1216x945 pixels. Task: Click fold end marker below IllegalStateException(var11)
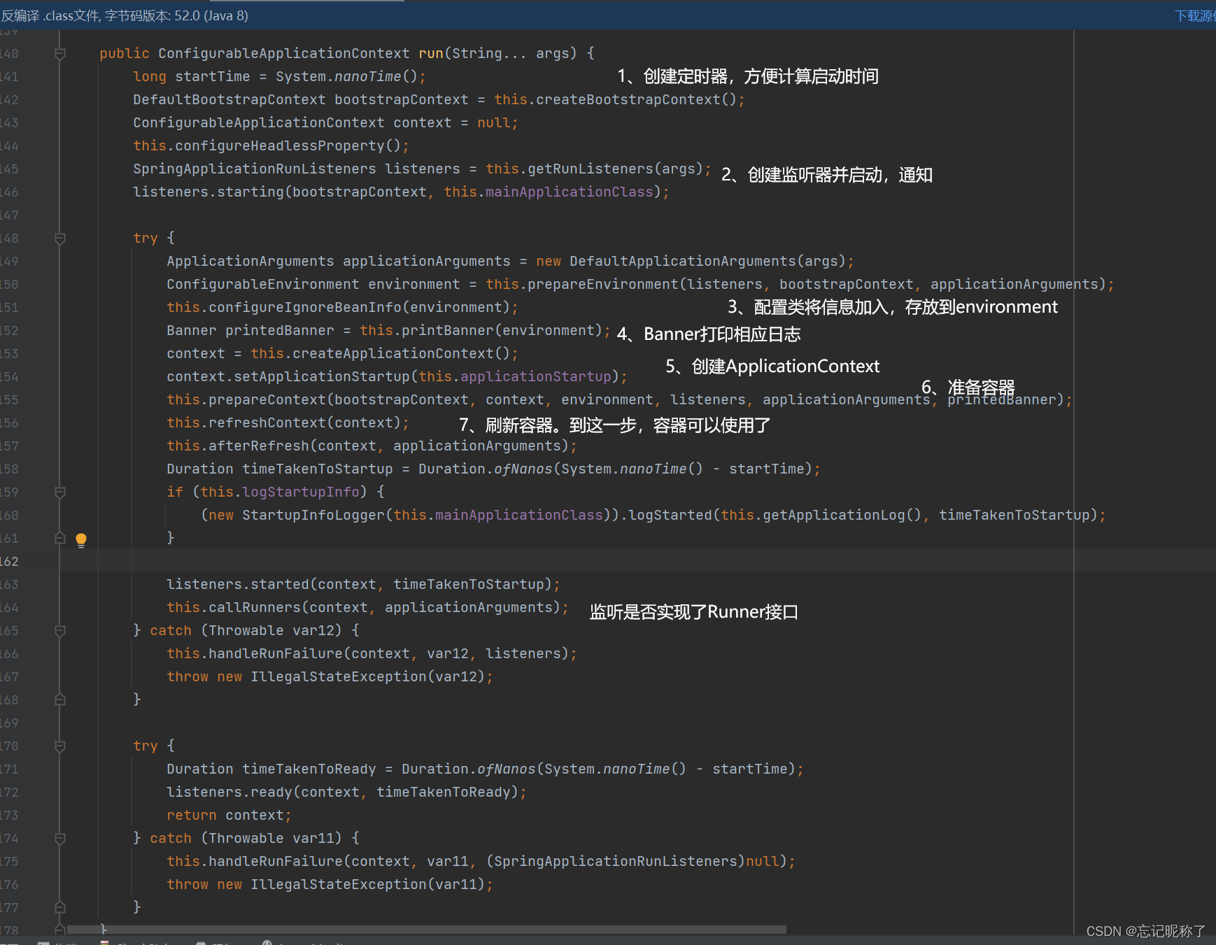(x=60, y=907)
